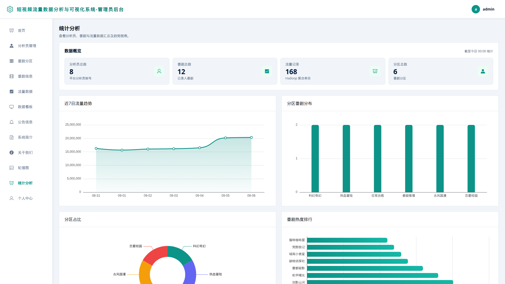Click the 流量数据 chart icon
This screenshot has height=284, width=505.
click(12, 92)
